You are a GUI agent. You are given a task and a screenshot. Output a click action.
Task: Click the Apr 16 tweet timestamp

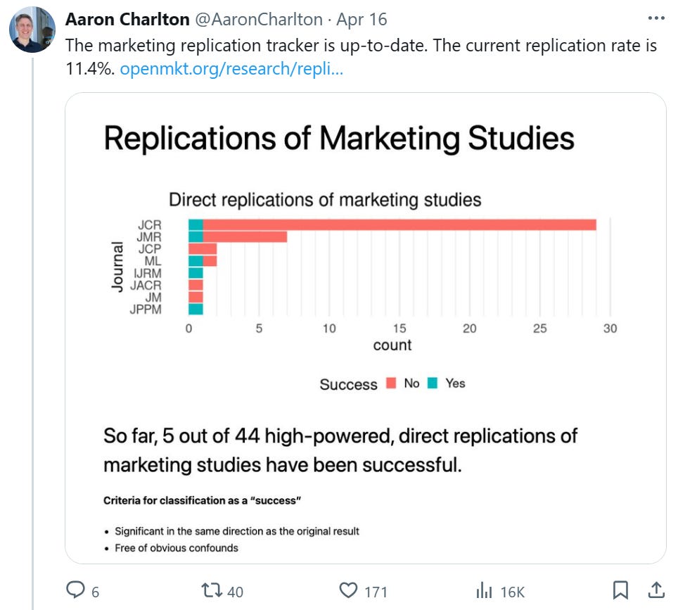pos(362,20)
